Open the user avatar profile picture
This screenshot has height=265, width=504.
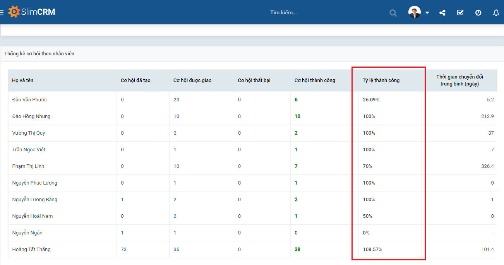click(415, 12)
